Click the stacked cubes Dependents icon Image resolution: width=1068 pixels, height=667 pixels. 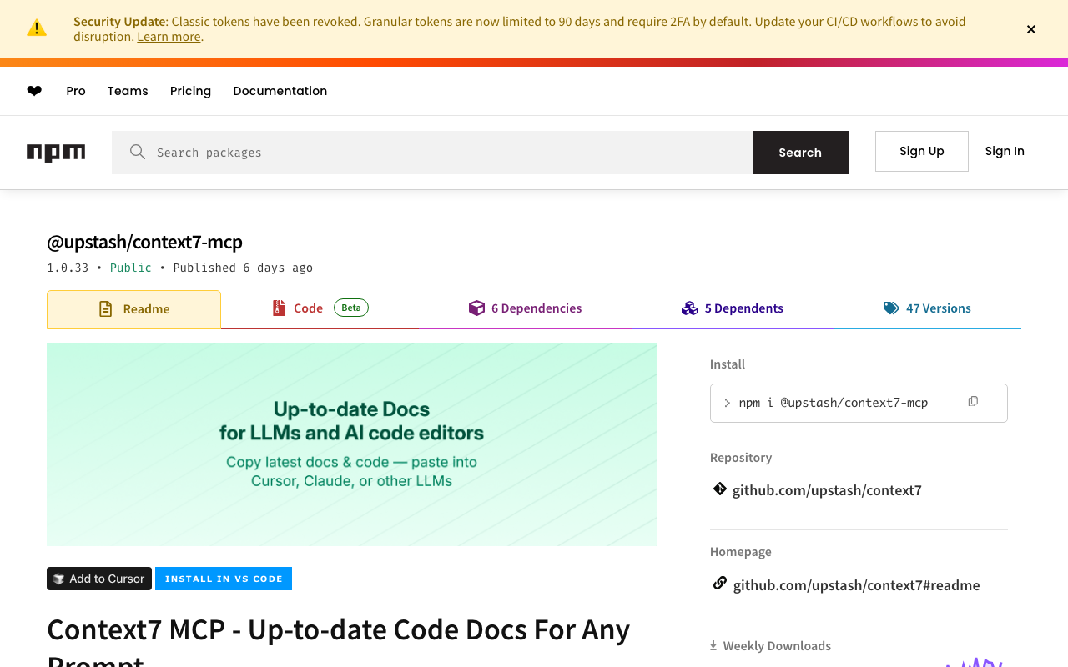689,308
